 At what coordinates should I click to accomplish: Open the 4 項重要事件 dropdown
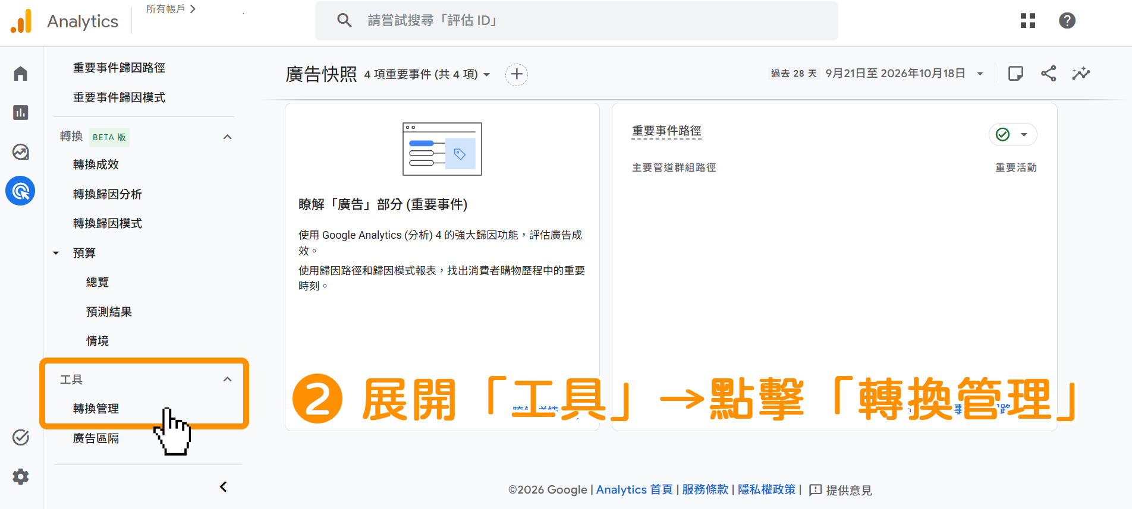(x=427, y=74)
